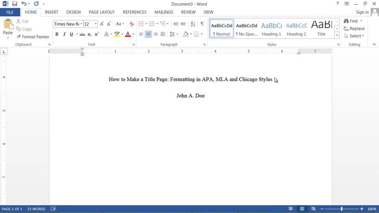Open the Borders dropdown

pos(201,34)
